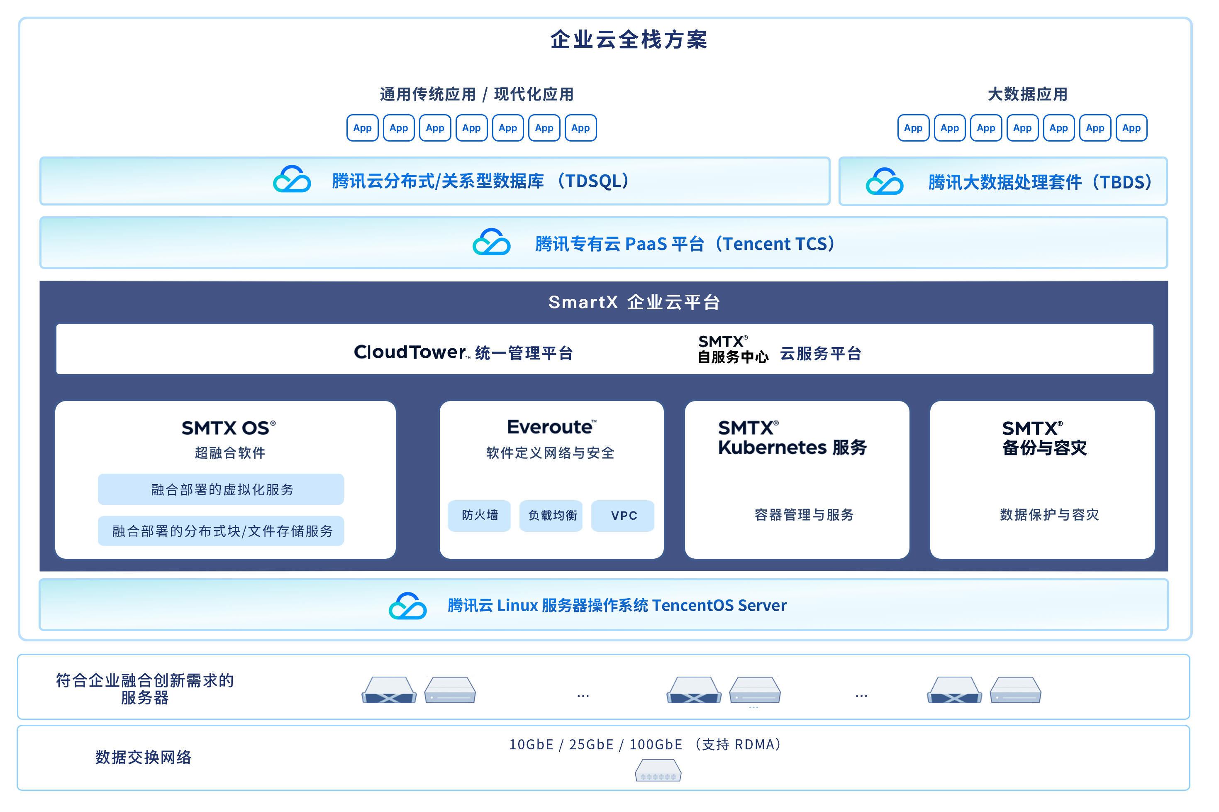Image resolution: width=1219 pixels, height=812 pixels.
Task: Click the first dark X-marked server icon
Action: pos(389,691)
